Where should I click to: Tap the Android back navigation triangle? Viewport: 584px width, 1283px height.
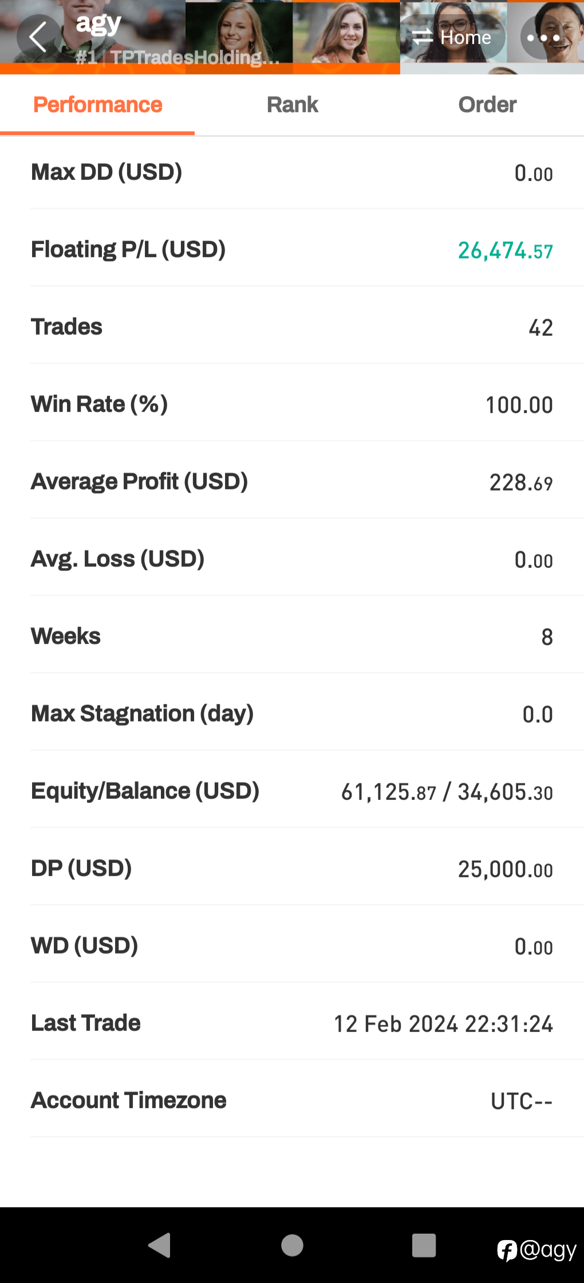tap(160, 1245)
